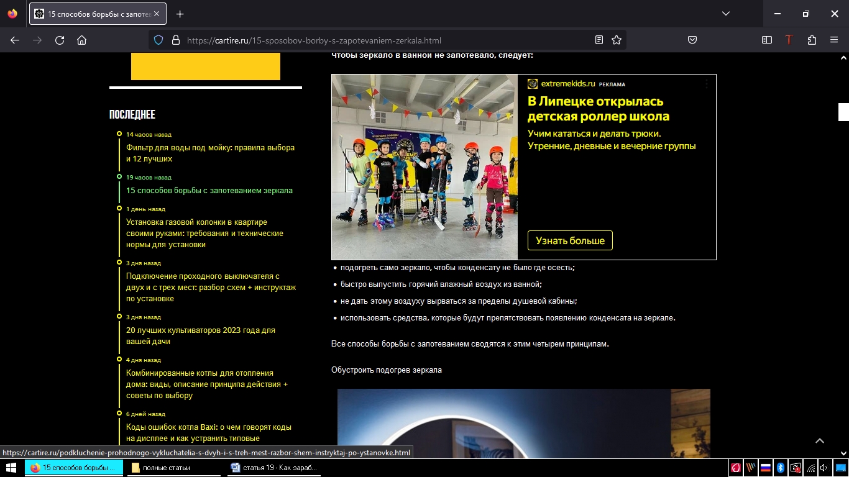Viewport: 849px width, 477px height.
Task: Open tracking protection shield in address bar
Action: [158, 40]
